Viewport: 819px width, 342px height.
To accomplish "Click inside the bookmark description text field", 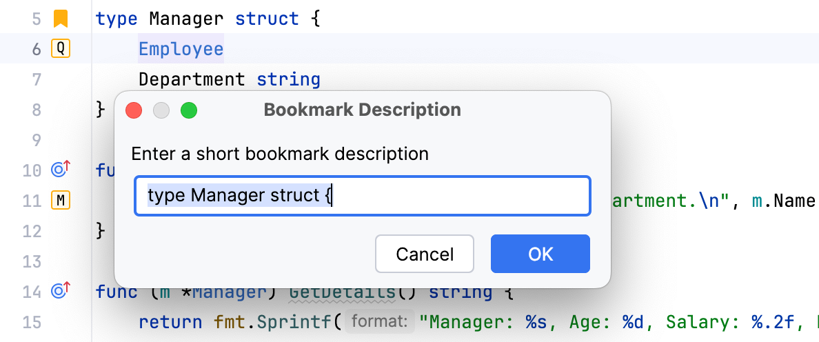I will [448, 197].
